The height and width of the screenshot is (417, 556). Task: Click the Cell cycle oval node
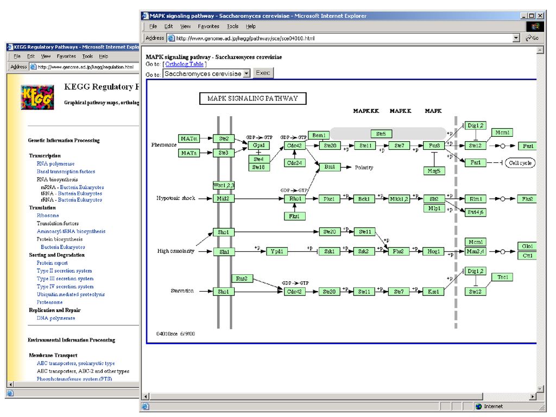[520, 163]
